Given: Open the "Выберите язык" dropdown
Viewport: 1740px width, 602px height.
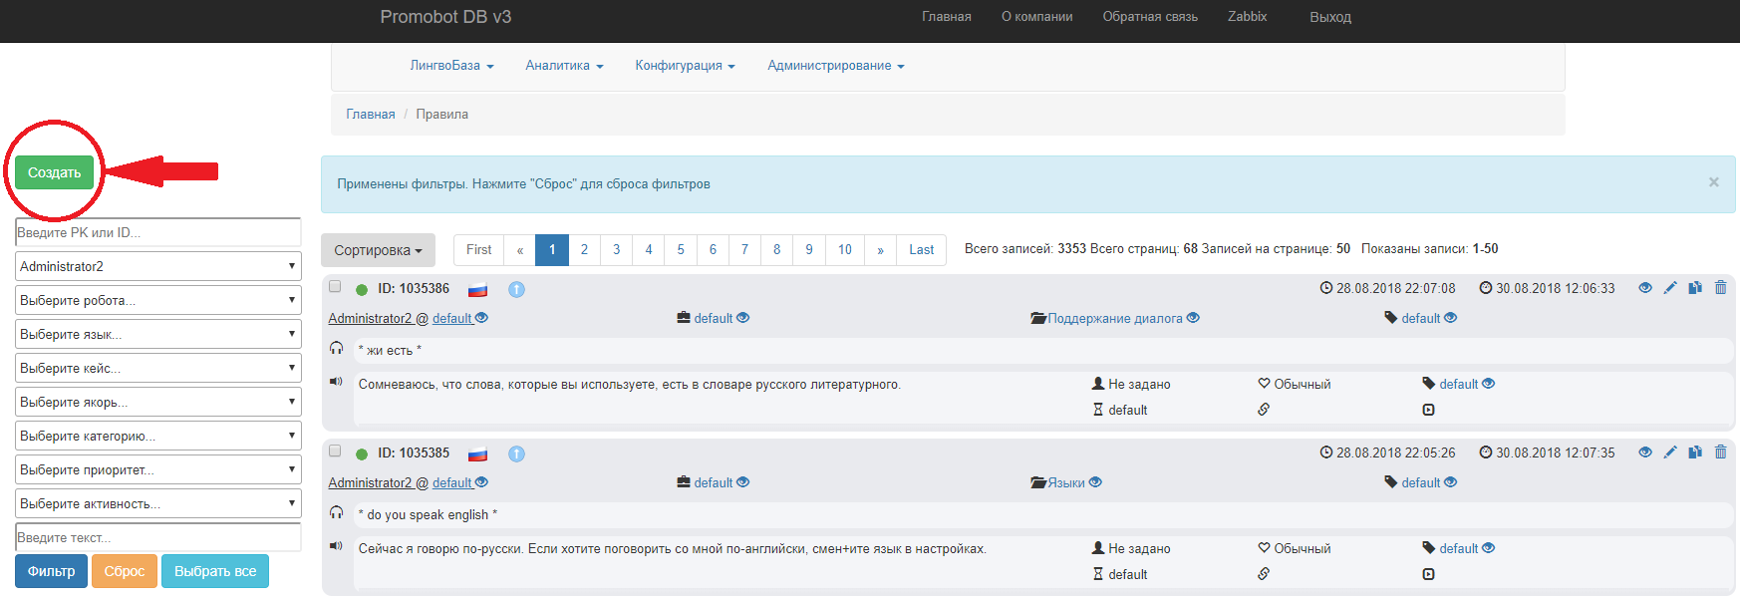Looking at the screenshot, I should click(158, 334).
